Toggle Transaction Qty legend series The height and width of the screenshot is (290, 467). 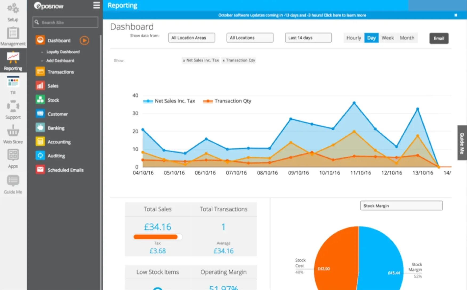pyautogui.click(x=227, y=101)
